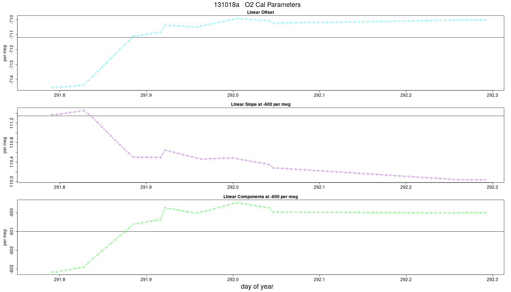Click the 292.3 x-axis label under Linear Offset plot
511x292 pixels.
pyautogui.click(x=493, y=95)
